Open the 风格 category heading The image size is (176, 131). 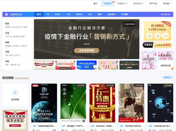coord(7,42)
